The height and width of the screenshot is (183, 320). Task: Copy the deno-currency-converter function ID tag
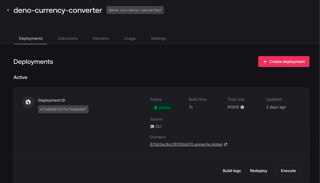click(x=135, y=10)
